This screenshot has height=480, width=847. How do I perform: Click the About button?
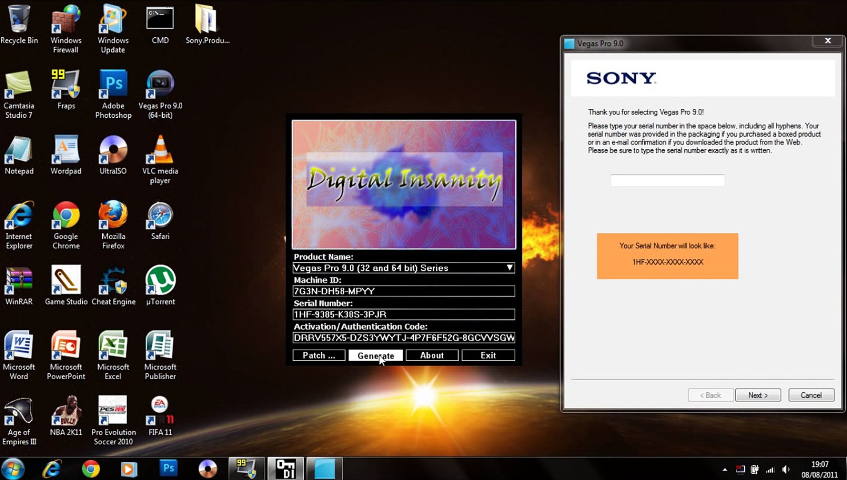coord(432,355)
